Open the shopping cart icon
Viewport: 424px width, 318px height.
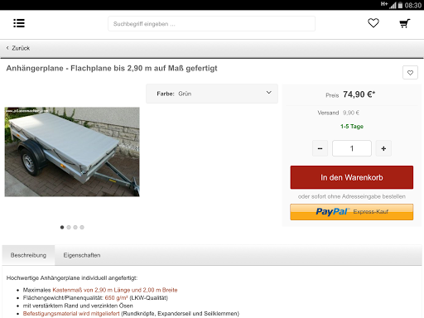click(405, 23)
